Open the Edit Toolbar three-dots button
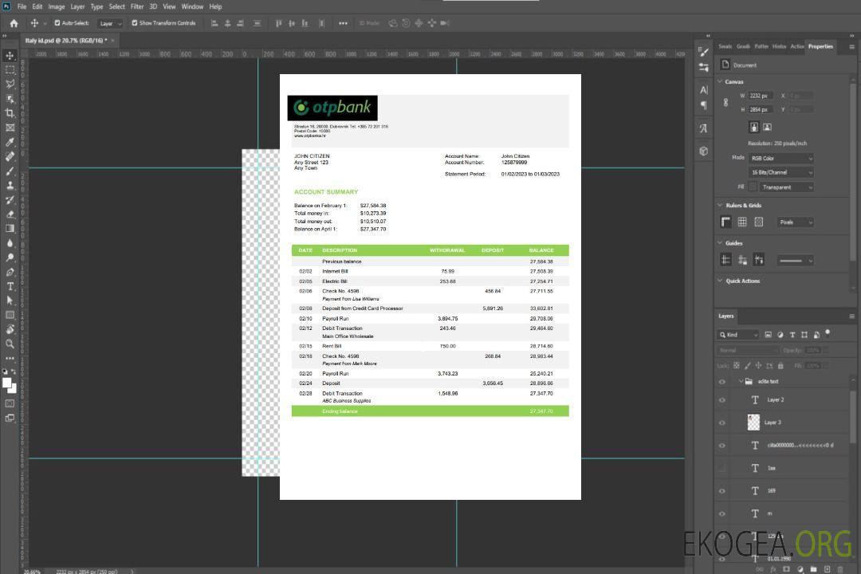Screen dimensions: 861x574 [x=10, y=358]
